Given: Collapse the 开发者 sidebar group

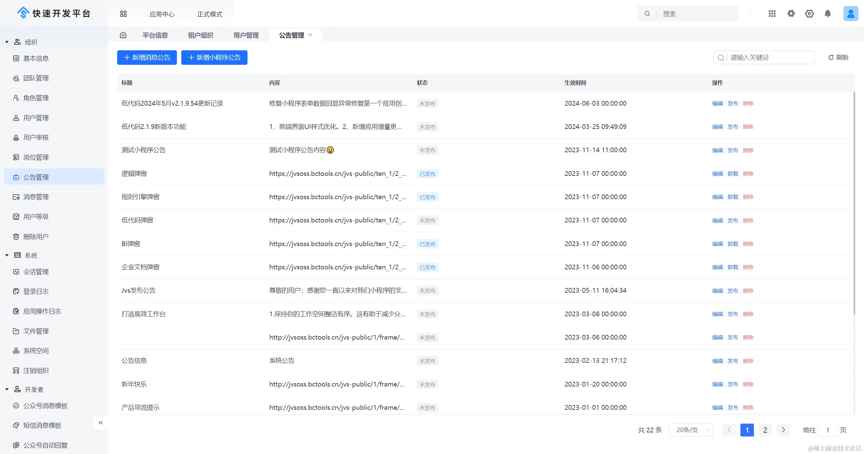Looking at the screenshot, I should coord(7,390).
